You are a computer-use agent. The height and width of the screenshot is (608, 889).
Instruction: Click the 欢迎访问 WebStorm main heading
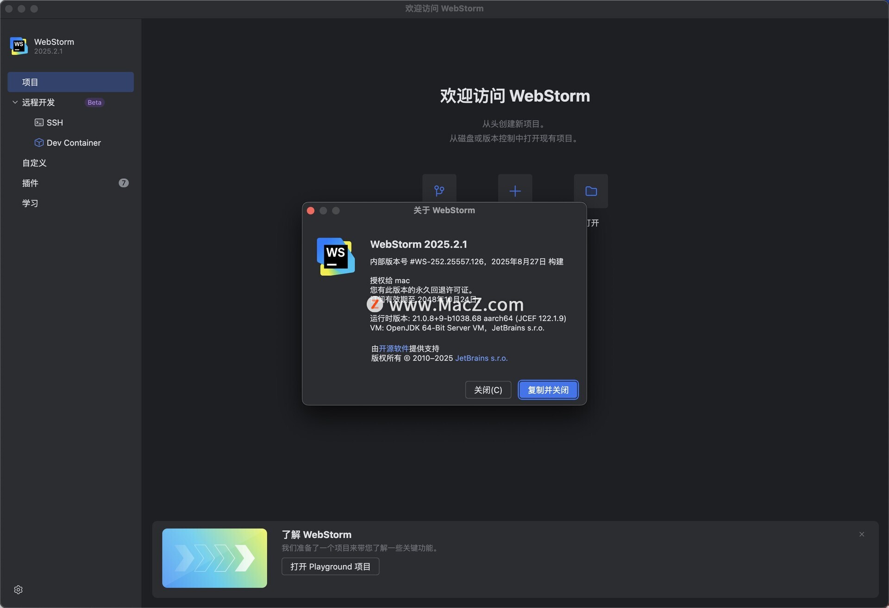pos(515,96)
